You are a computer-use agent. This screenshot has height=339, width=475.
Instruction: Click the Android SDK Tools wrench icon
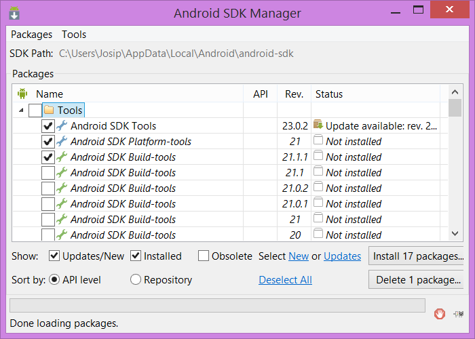[x=62, y=125]
